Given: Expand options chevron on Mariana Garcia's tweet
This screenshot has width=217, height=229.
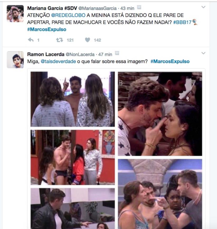Looking at the screenshot, I should tap(203, 7).
